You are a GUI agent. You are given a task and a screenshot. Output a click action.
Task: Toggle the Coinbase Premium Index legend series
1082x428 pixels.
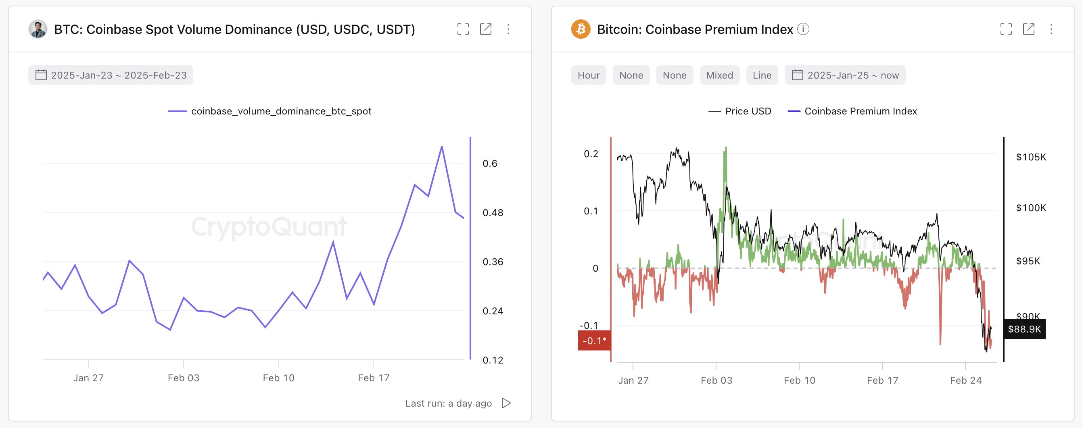pos(860,111)
